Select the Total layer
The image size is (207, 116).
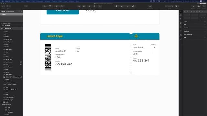7,87
